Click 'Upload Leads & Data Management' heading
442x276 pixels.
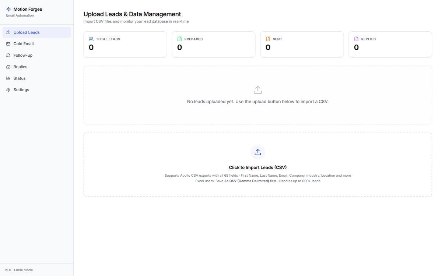point(132,14)
